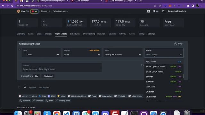Choose Cast XMR from miner list
This screenshot has width=205, height=115.
(164, 87)
